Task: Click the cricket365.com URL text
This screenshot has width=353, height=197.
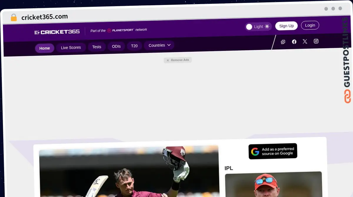Action: point(44,17)
